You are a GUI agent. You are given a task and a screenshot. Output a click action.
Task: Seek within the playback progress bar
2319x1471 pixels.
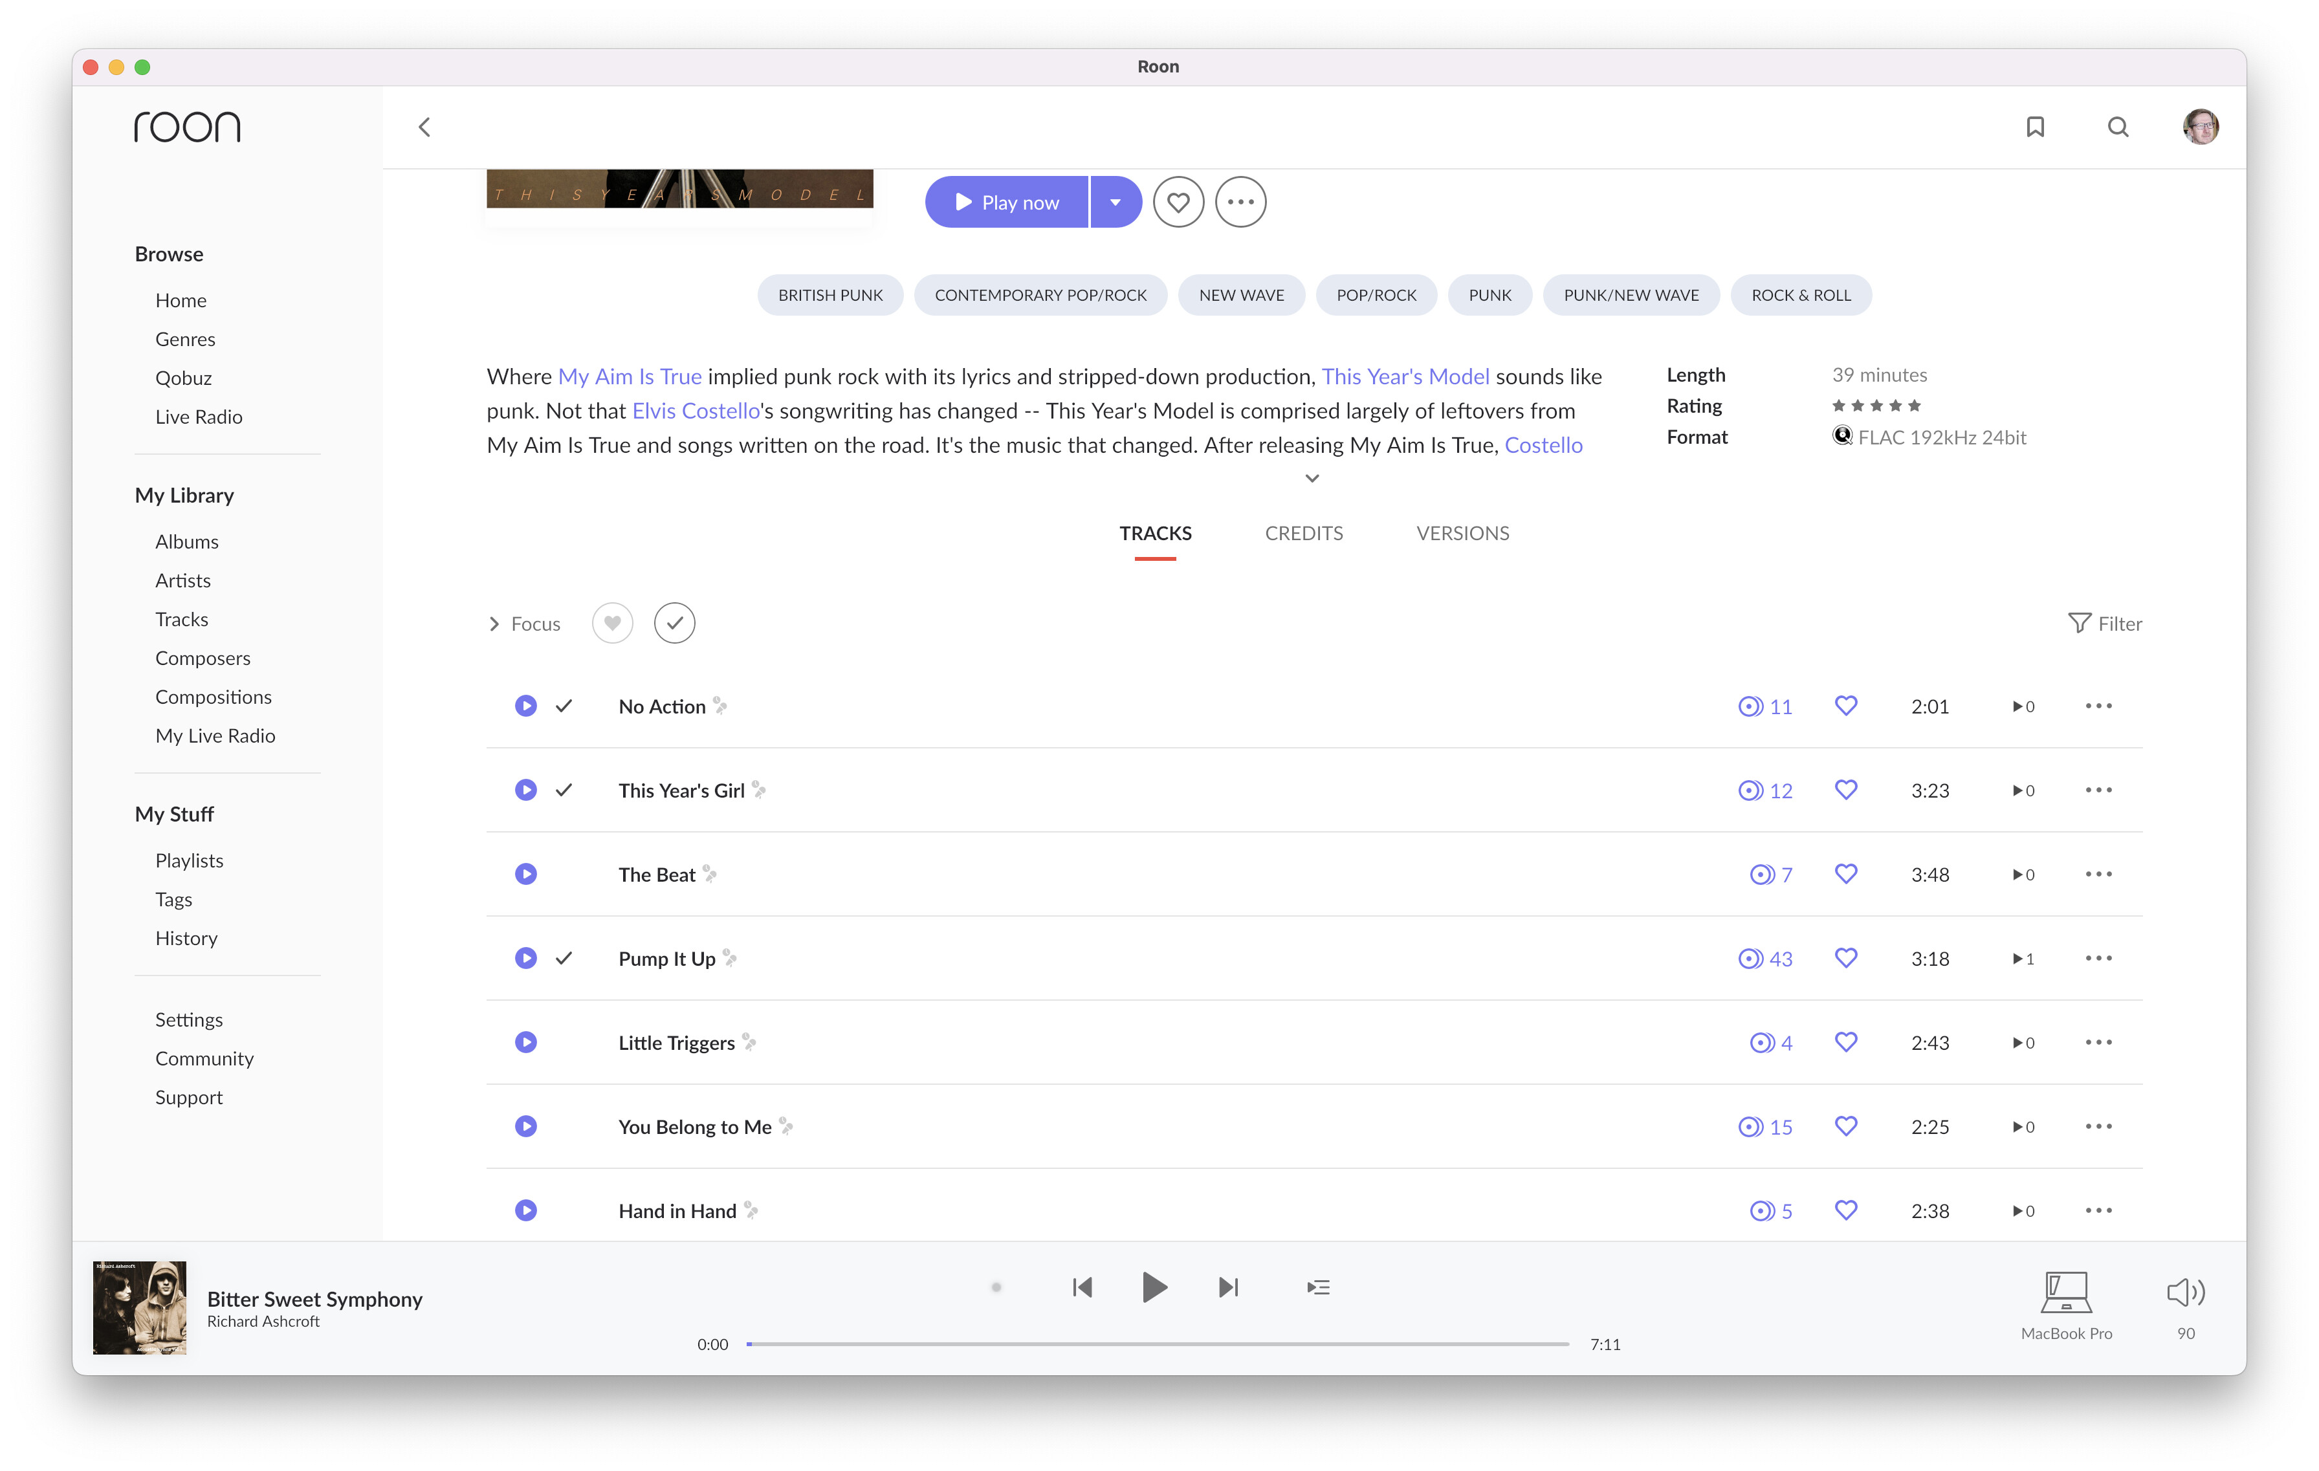1158,1344
